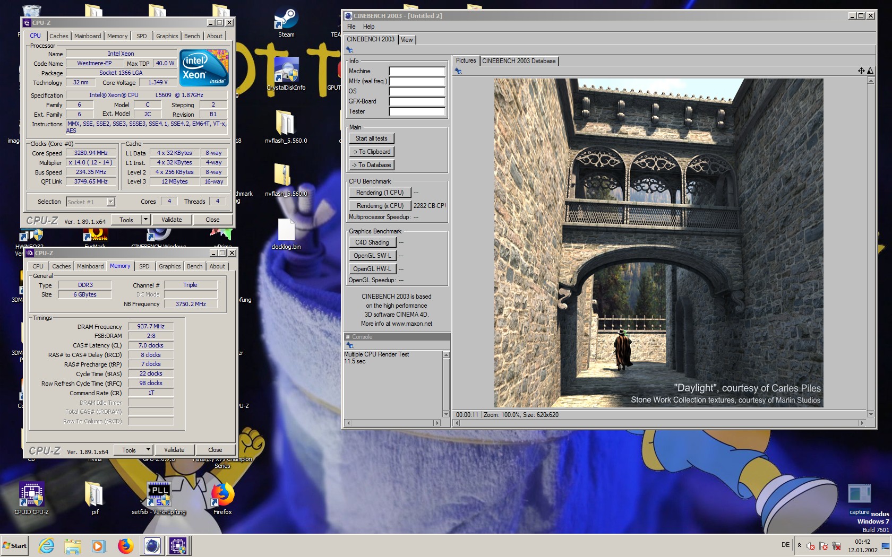Image resolution: width=892 pixels, height=557 pixels.
Task: Switch to CPU-Z via its taskbar button
Action: point(178,545)
